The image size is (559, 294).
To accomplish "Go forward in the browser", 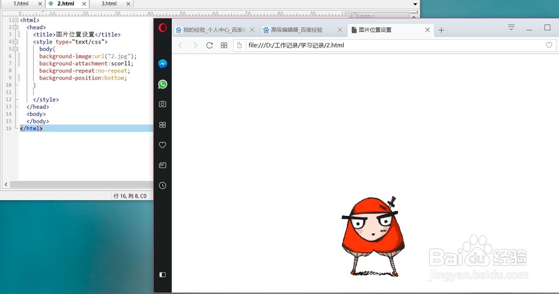I will point(195,45).
